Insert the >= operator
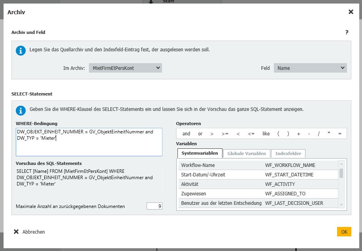The image size is (362, 251). pos(225,134)
